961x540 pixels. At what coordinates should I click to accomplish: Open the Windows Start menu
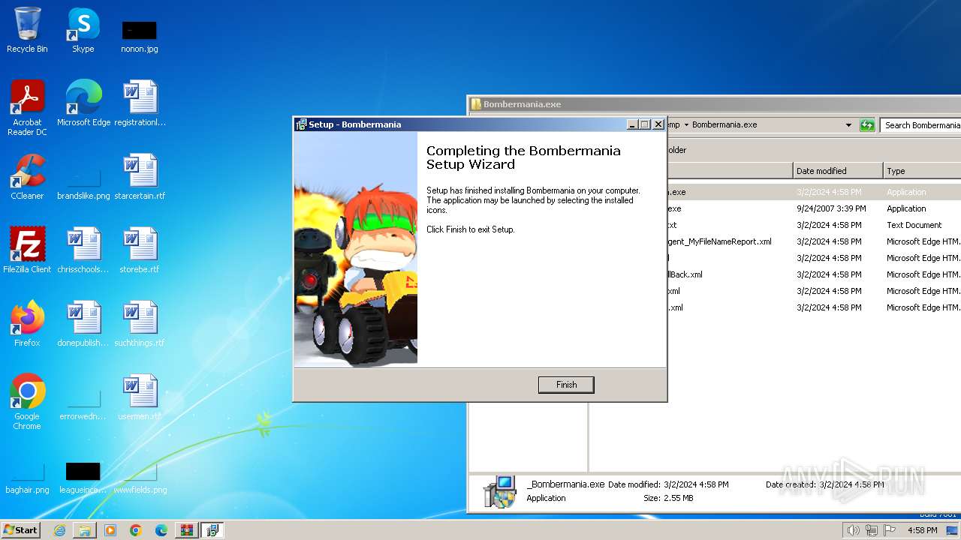pos(21,529)
